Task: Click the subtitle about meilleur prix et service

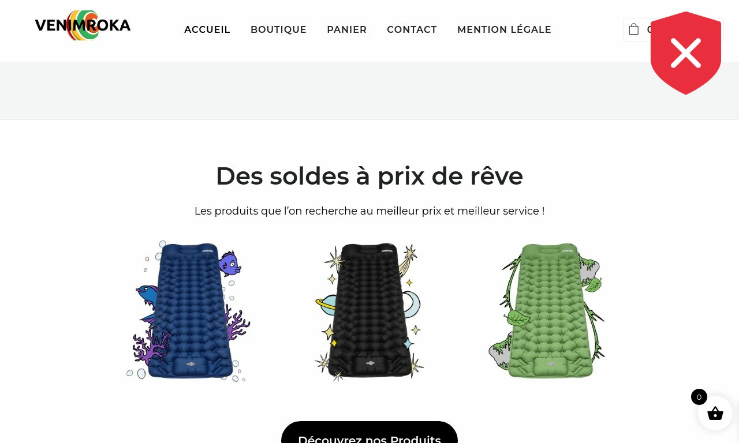Action: 369,211
